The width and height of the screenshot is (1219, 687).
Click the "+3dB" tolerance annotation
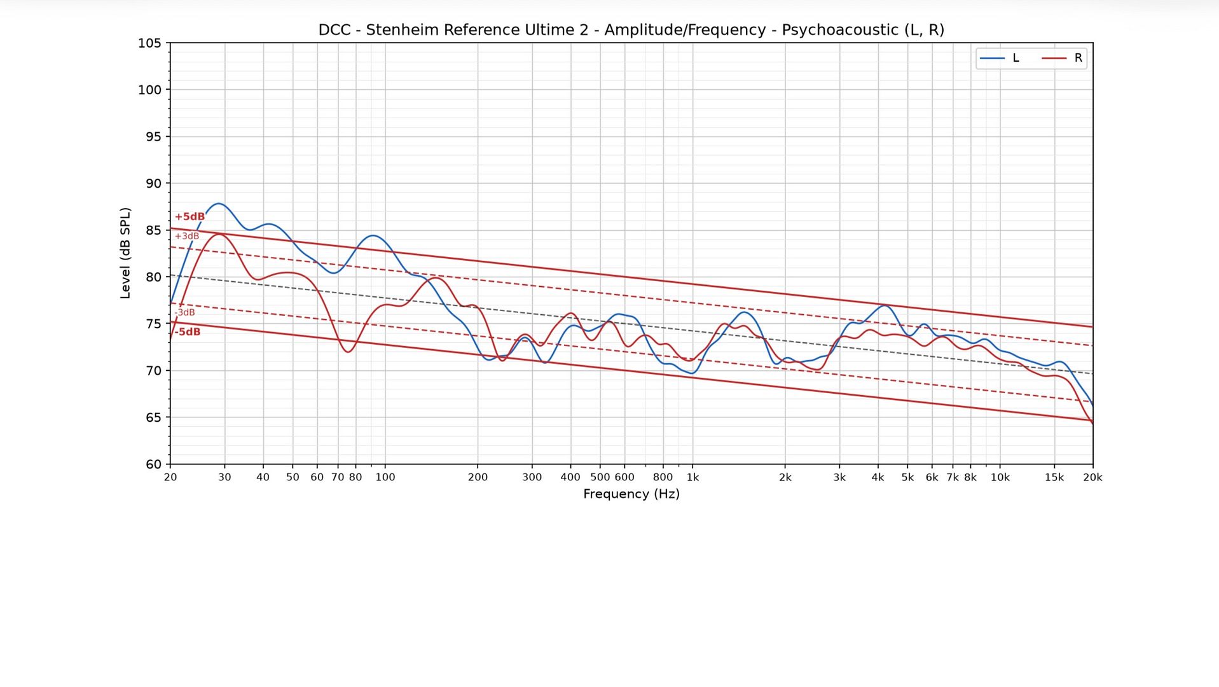[187, 237]
